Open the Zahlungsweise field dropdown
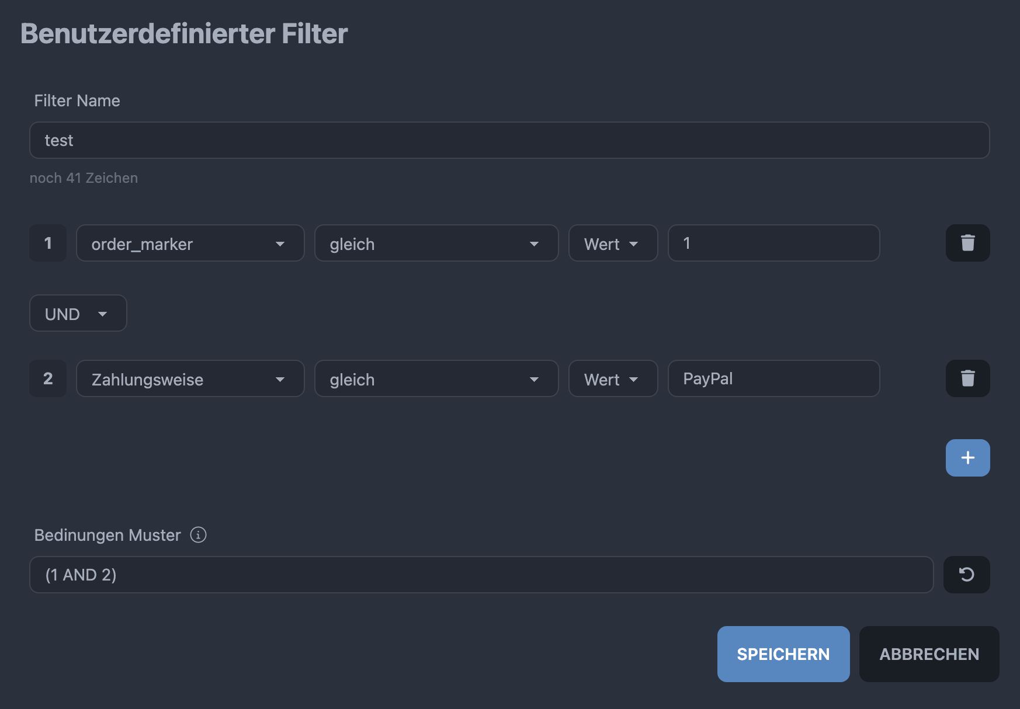Screen dimensions: 1020x709 pyautogui.click(x=190, y=378)
